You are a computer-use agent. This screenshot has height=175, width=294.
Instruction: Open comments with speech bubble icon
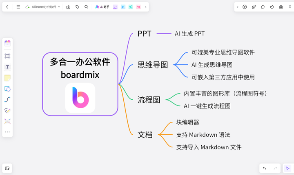[263, 7]
